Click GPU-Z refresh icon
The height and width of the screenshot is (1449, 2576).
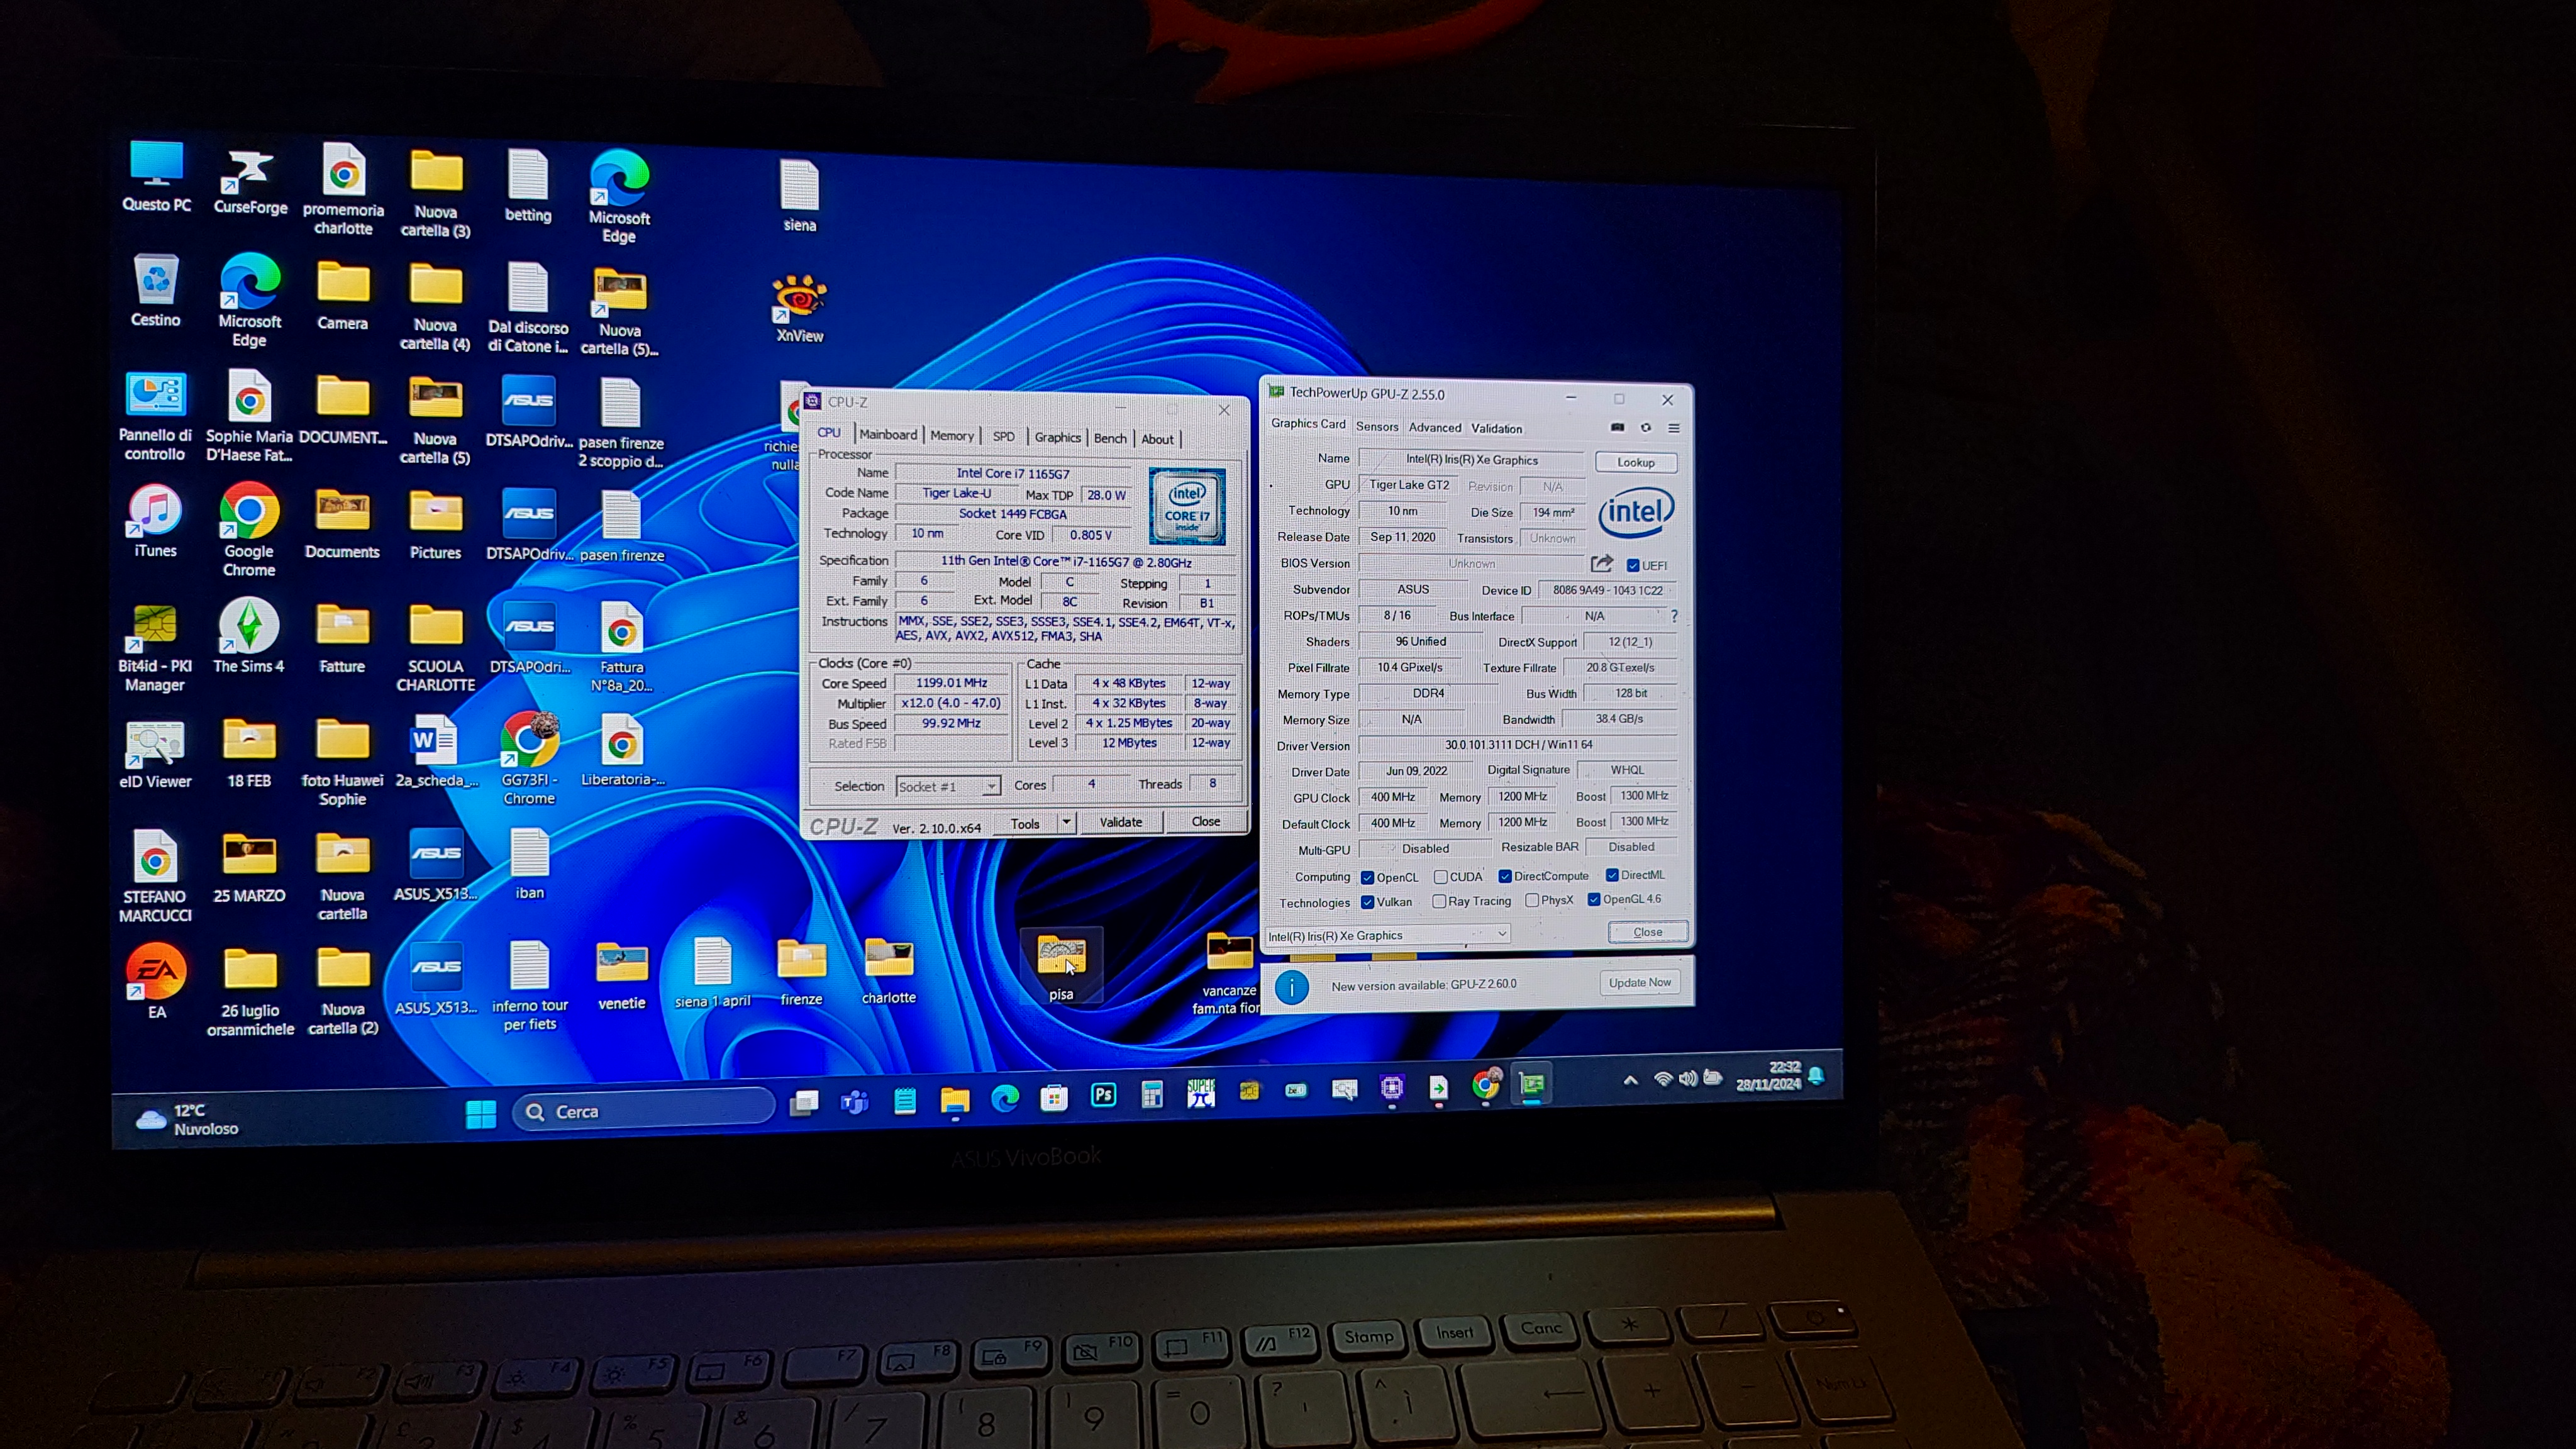click(x=1645, y=427)
